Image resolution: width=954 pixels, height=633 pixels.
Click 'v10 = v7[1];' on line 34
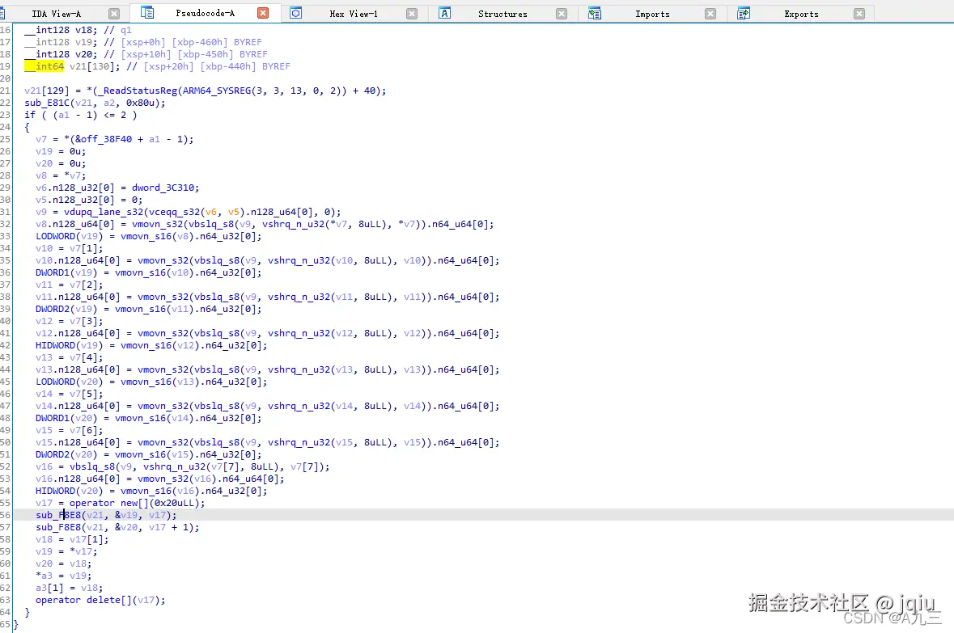70,248
